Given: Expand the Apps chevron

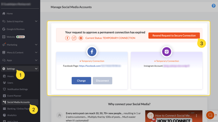Looking at the screenshot, I should click(36, 60).
